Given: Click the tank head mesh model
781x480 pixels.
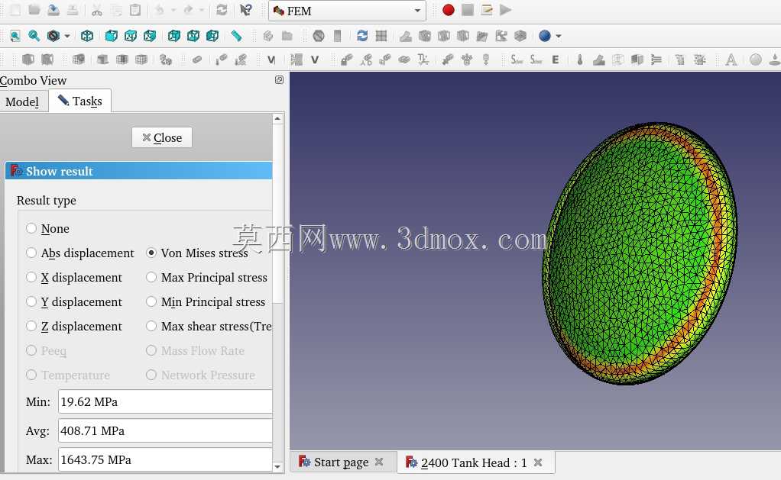Looking at the screenshot, I should (x=640, y=253).
